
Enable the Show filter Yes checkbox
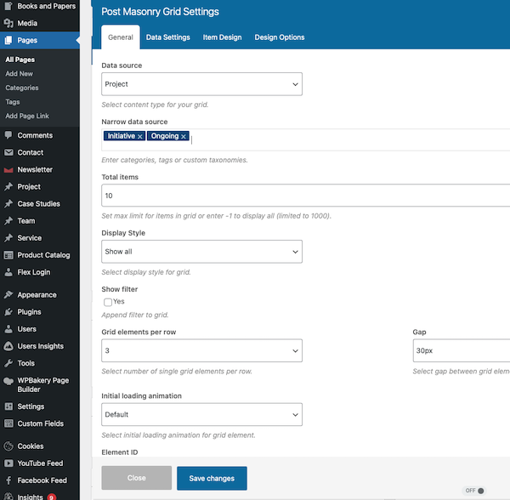108,302
